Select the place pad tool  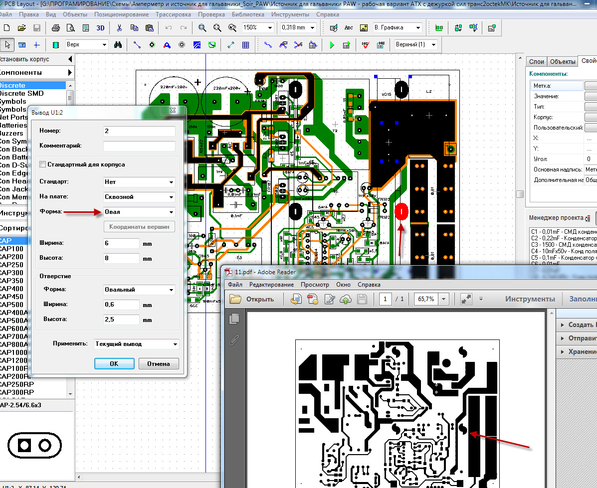tap(152, 45)
